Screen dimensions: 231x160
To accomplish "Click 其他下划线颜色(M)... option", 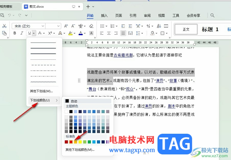I will (x=80, y=150).
